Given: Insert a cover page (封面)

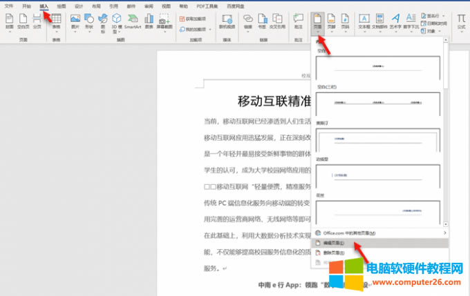Looking at the screenshot, I should 10,20.
